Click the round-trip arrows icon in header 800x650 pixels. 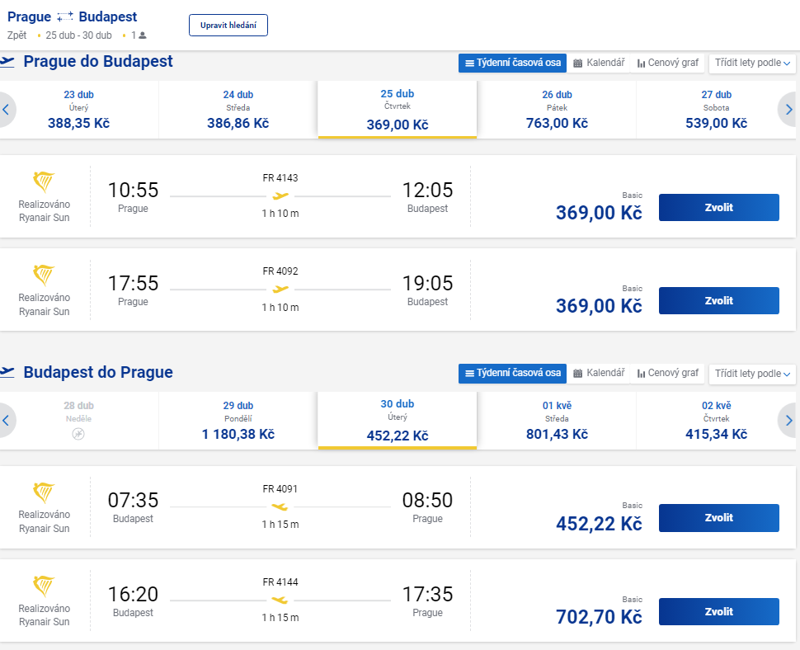pos(65,16)
